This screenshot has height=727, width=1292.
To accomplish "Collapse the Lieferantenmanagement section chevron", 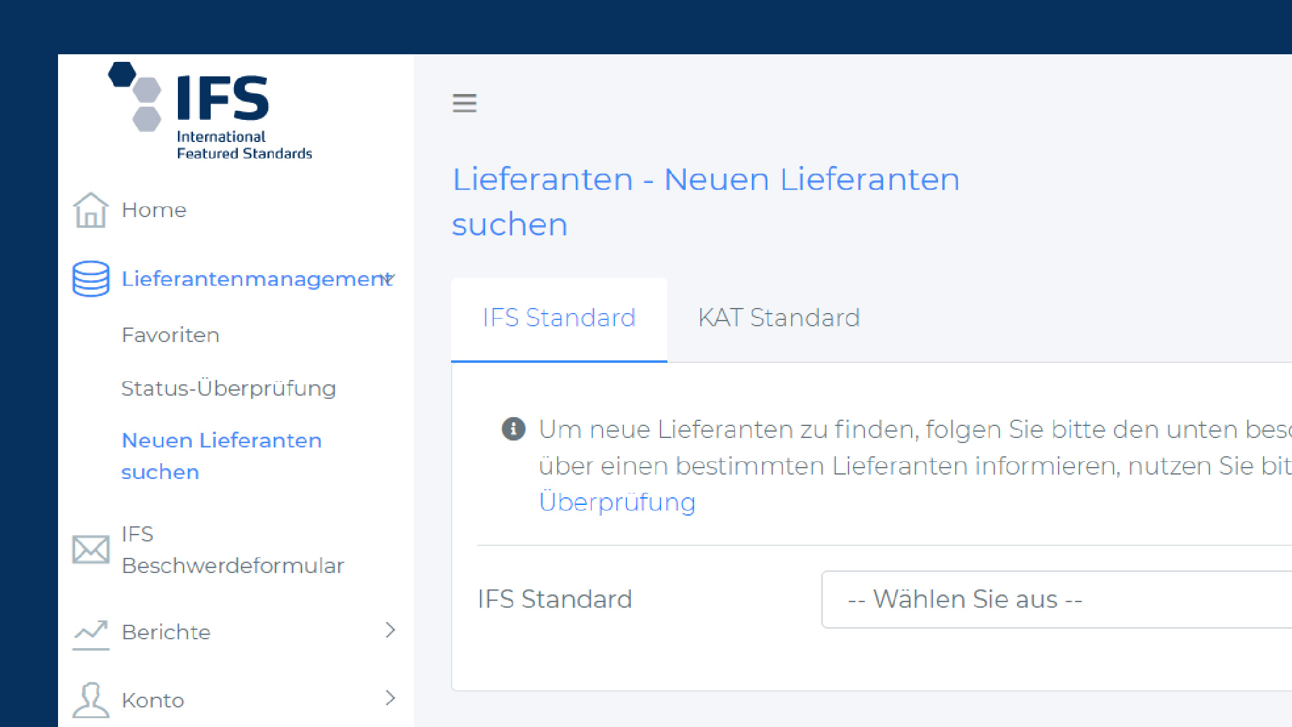I will coord(387,278).
